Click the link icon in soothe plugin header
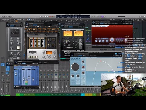 120,56
